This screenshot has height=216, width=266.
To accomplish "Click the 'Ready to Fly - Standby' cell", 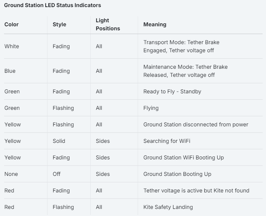I will point(172,91).
